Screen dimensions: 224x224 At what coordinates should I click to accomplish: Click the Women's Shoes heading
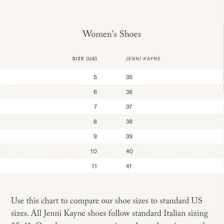click(x=112, y=34)
